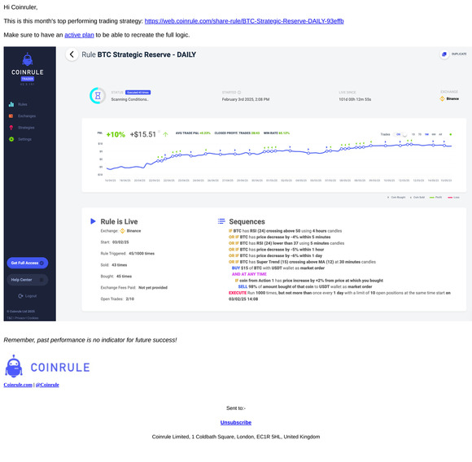The height and width of the screenshot is (462, 472).
Task: Select the All chart range
Action: [440, 134]
